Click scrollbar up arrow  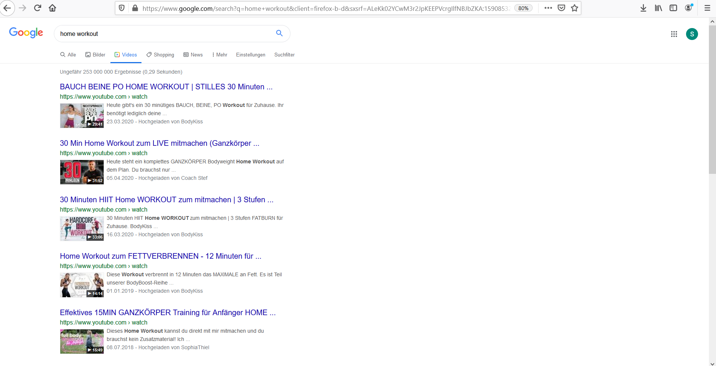[x=712, y=21]
